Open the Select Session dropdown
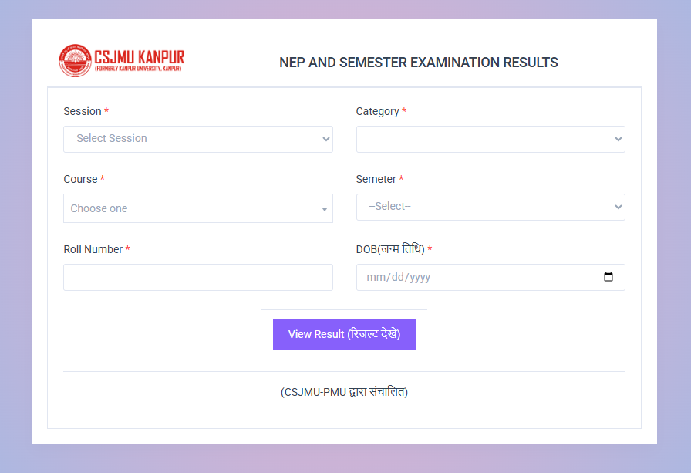The width and height of the screenshot is (691, 473). [x=198, y=139]
